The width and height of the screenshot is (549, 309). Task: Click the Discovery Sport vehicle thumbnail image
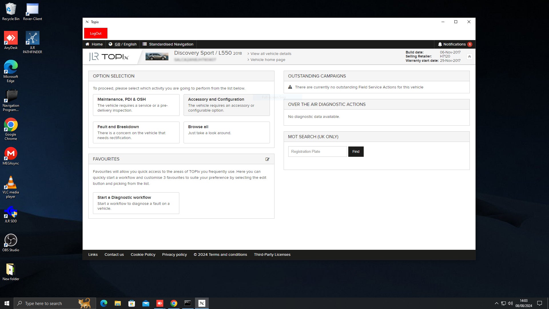coord(156,56)
